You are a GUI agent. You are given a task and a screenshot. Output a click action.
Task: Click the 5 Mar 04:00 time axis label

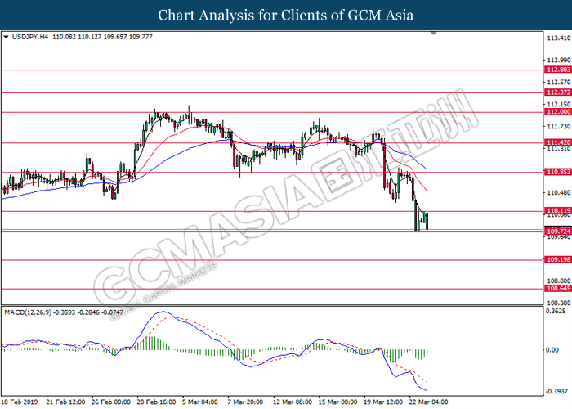(200, 402)
